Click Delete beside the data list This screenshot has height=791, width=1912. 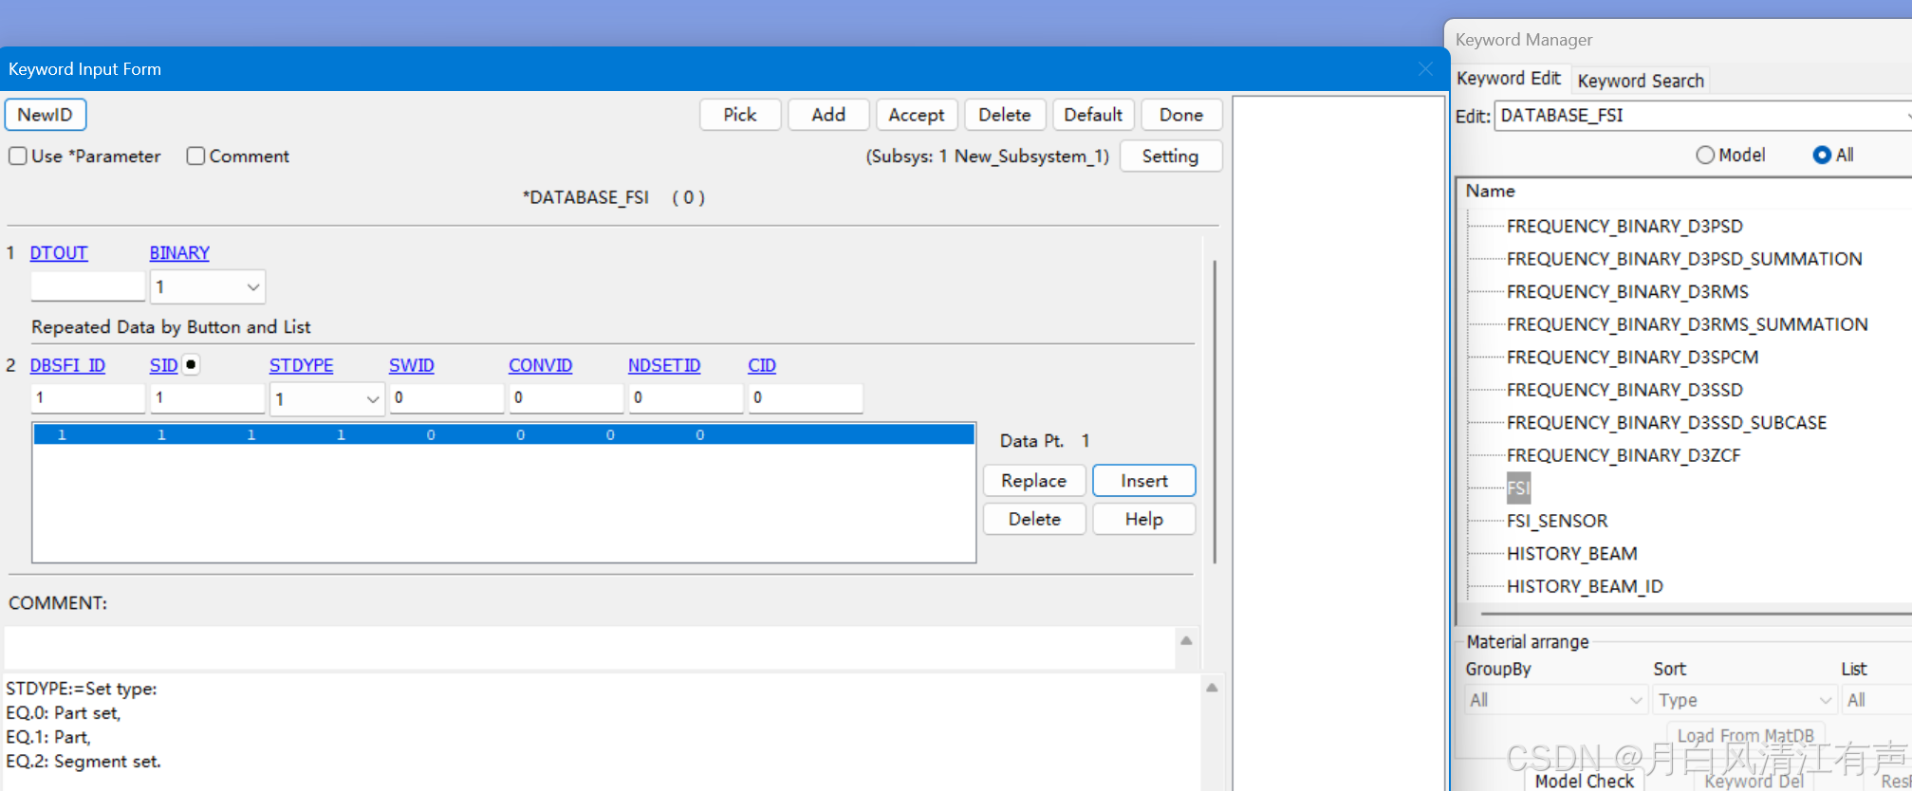pyautogui.click(x=1034, y=519)
